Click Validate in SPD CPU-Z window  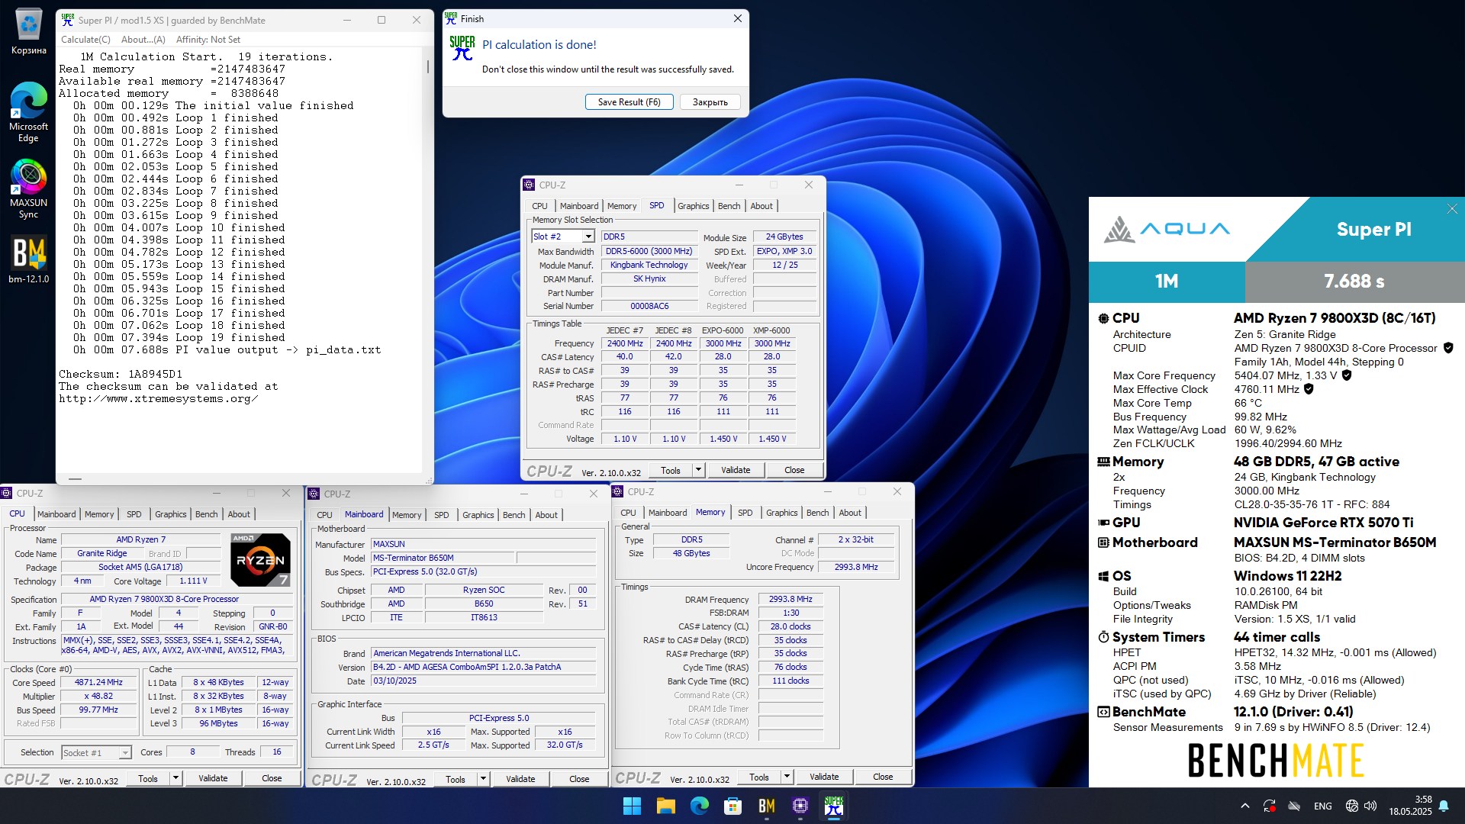[736, 470]
